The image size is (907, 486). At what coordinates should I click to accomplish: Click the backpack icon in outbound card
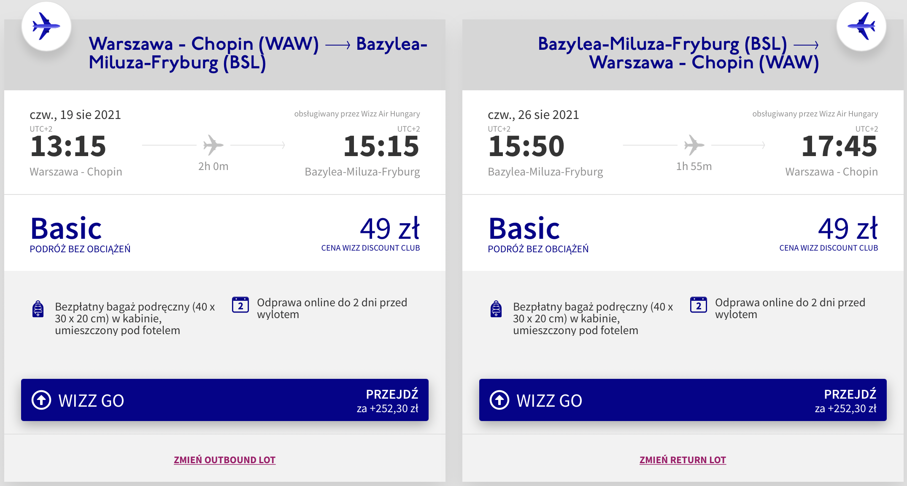[38, 309]
